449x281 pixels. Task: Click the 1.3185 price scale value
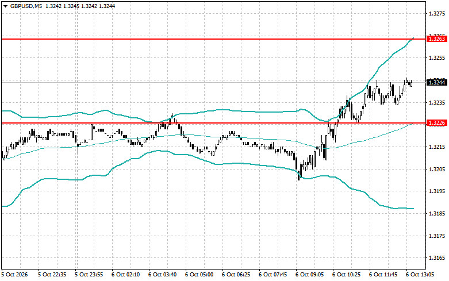pyautogui.click(x=438, y=213)
